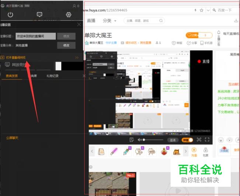Click the magnifier search icon in Huya search
Viewport: 240px width, 196px height.
[x=161, y=21]
